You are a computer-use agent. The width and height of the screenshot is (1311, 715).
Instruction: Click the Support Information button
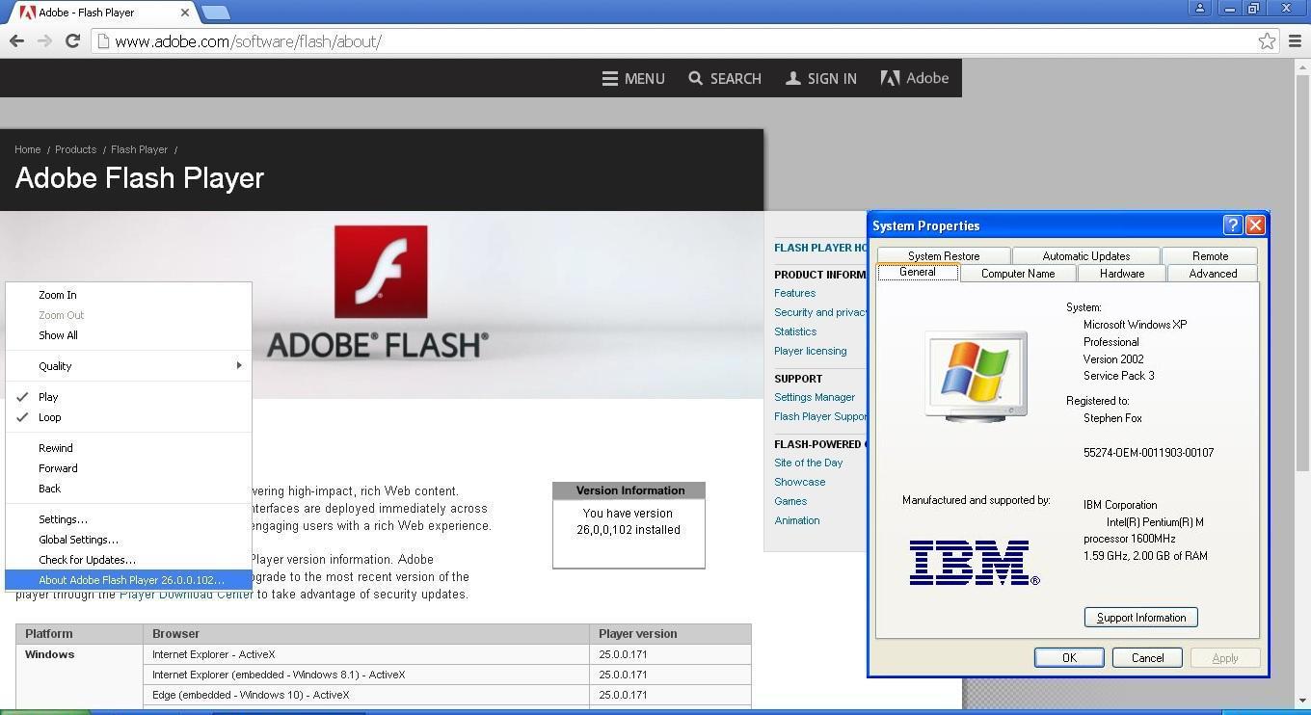tap(1141, 617)
